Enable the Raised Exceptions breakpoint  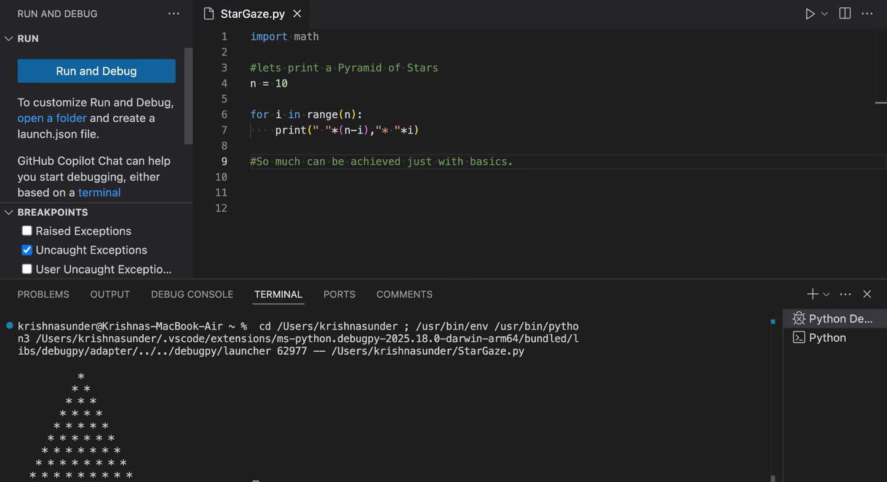[27, 231]
